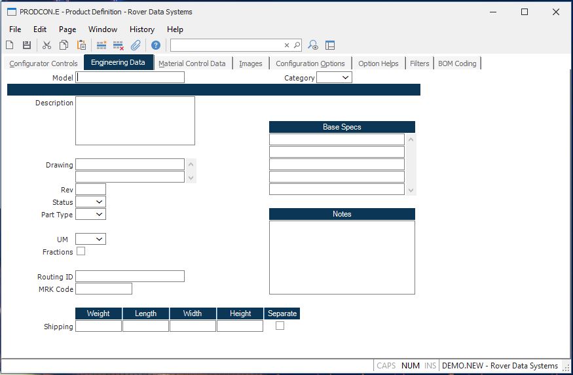Click the Paste clipboard icon
Screen dimensions: 573x375
tap(82, 45)
